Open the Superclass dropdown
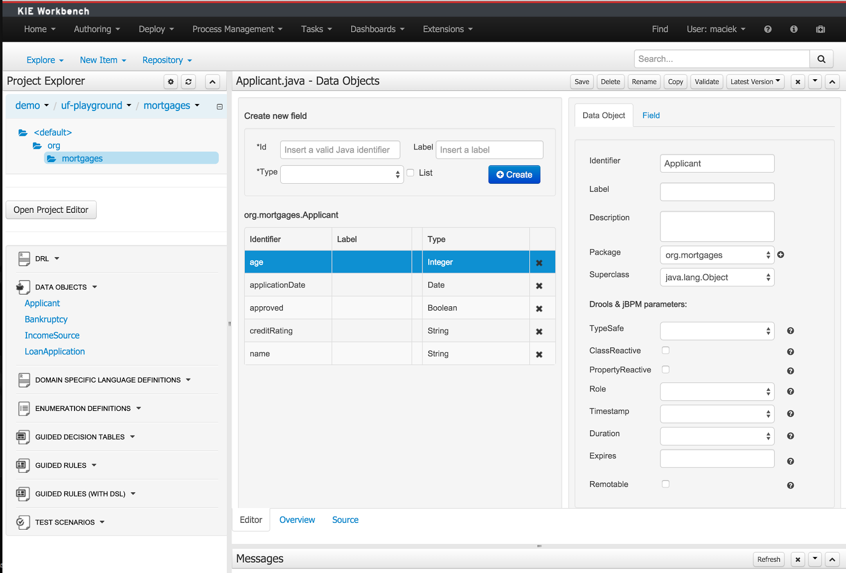The image size is (846, 573). 717,277
